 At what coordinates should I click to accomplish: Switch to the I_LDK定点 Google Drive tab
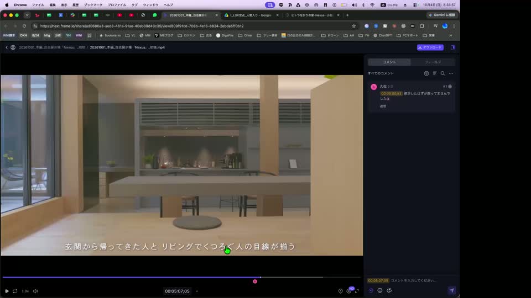pos(251,15)
